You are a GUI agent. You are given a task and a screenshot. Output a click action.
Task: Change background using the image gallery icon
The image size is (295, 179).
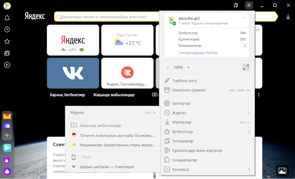[282, 171]
